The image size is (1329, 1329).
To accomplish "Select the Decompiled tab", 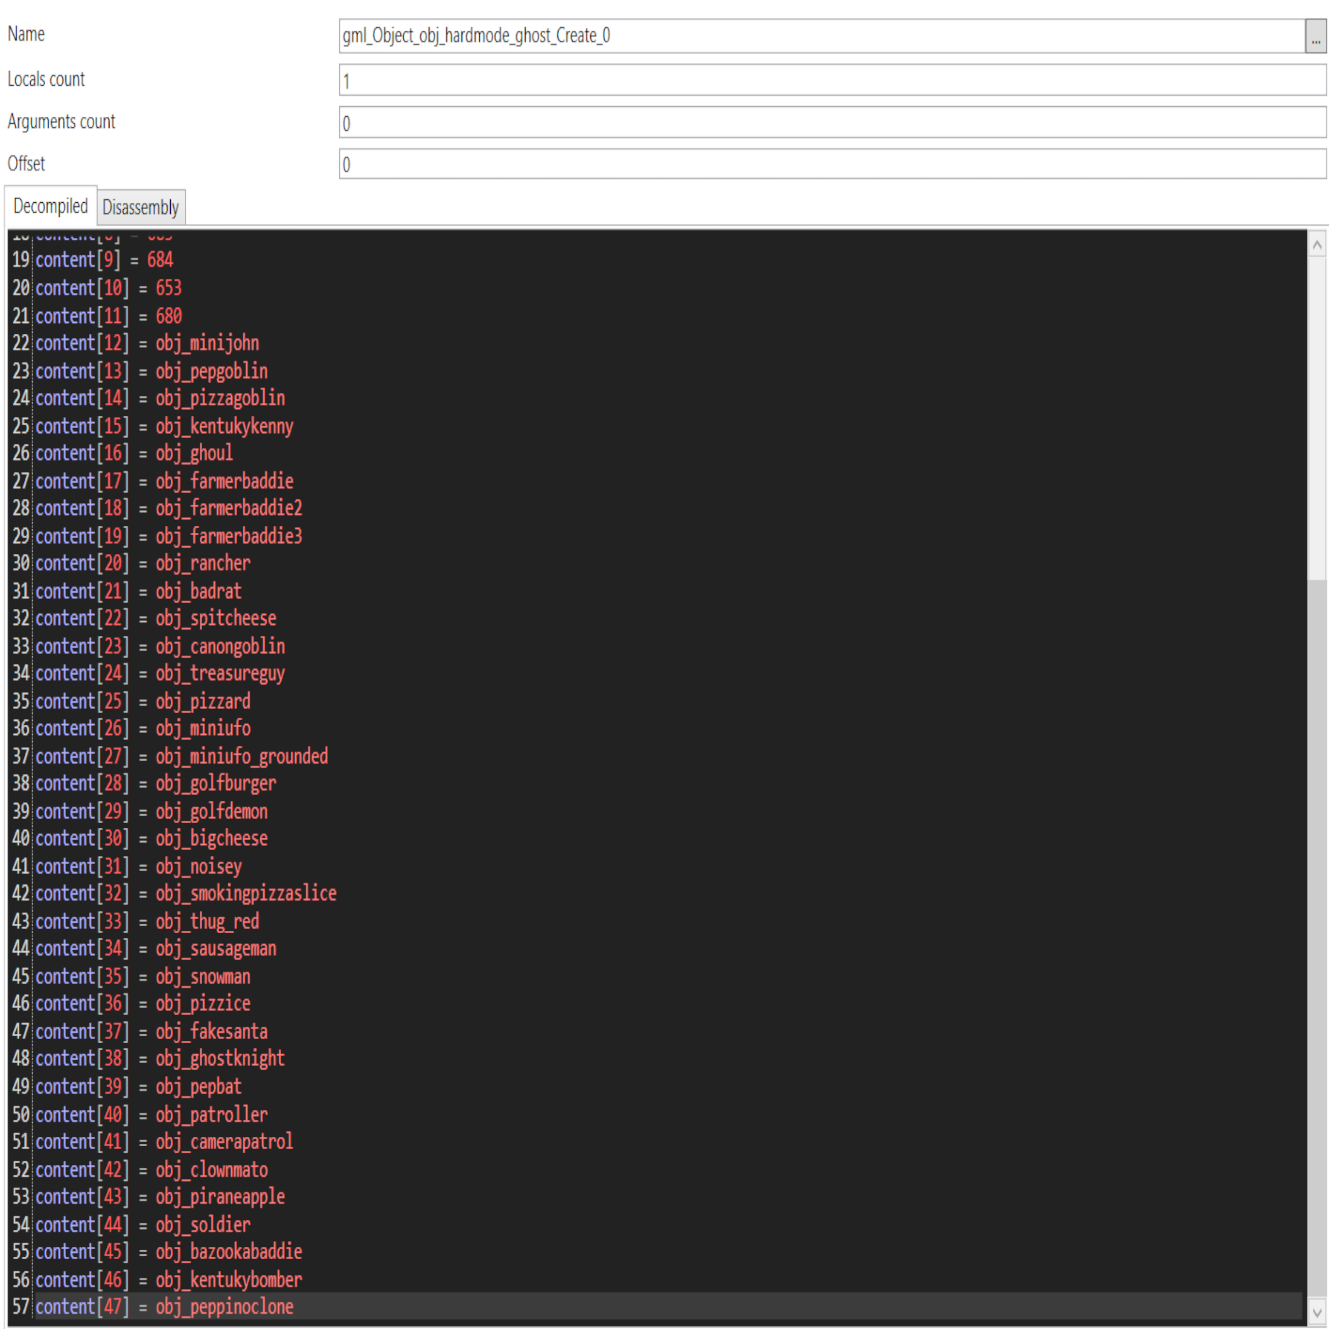I will [x=50, y=206].
